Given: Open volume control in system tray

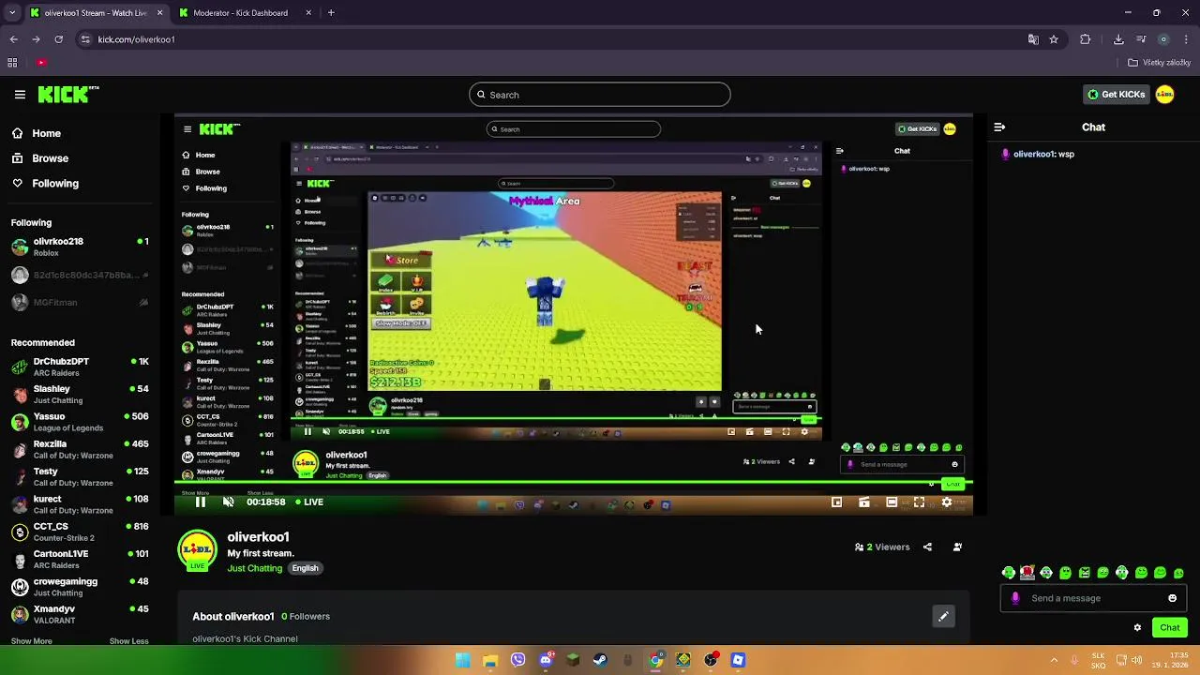Looking at the screenshot, I should click(x=1136, y=660).
